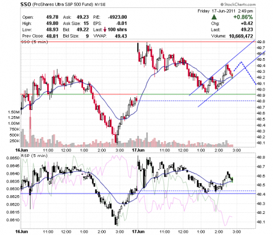Click the 48.8 price label on RSP axis

click(x=261, y=157)
